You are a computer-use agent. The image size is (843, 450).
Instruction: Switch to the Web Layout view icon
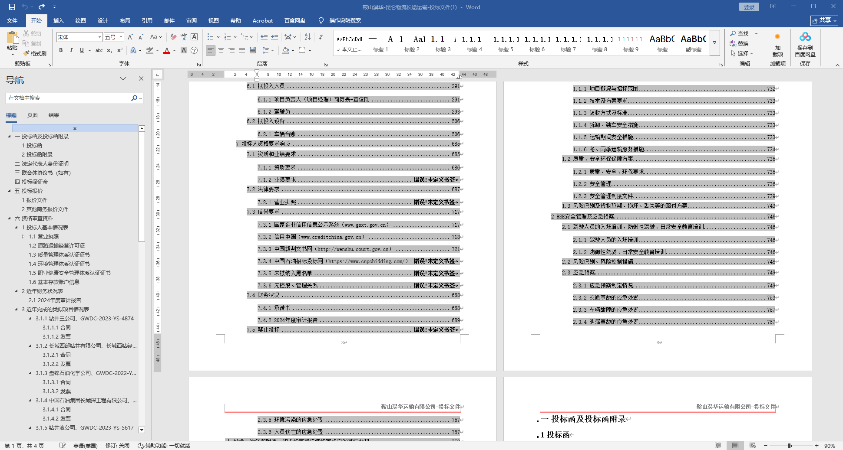752,445
